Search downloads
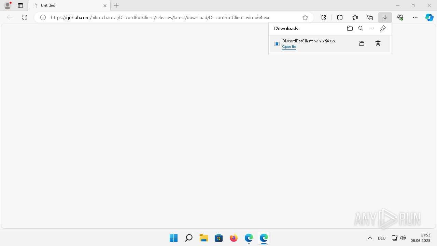Screen dimensions: 437x246 point(361,28)
